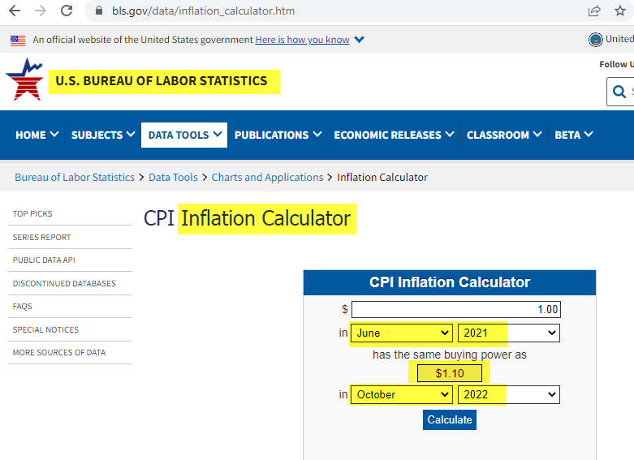Click the share page icon
Viewport: 634px width, 460px height.
(x=594, y=11)
